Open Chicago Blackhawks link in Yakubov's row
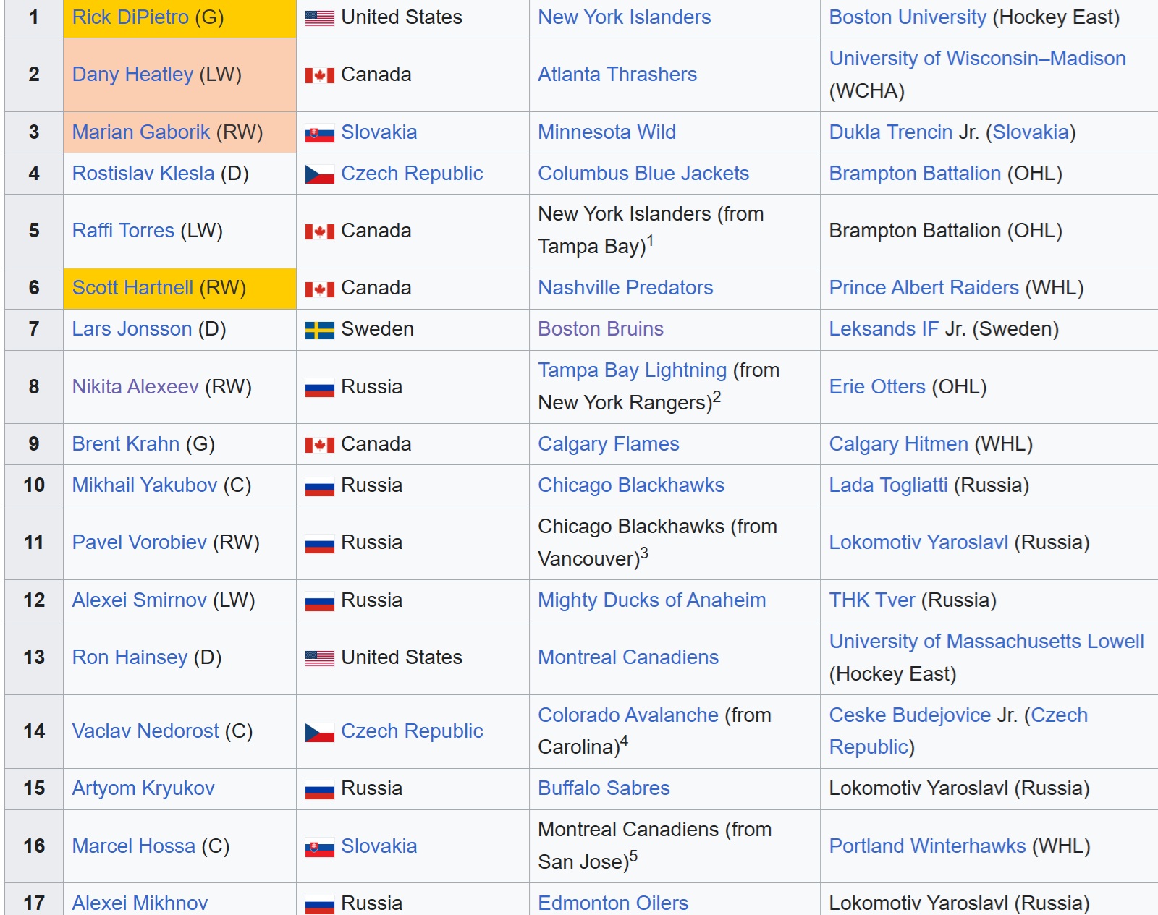 631,485
